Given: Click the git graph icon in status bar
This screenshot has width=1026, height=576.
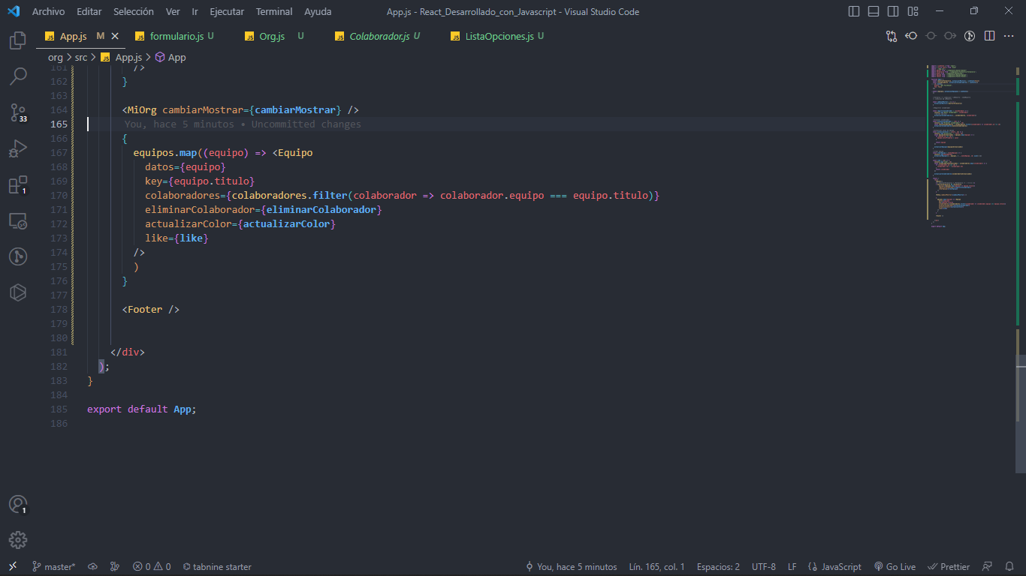Looking at the screenshot, I should pos(115,566).
